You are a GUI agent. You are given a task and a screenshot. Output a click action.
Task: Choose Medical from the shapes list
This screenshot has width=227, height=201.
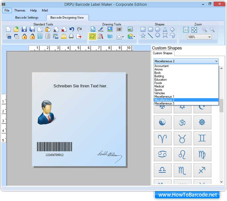tap(186, 86)
